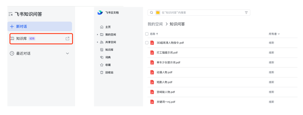Screen dimensions: 303x115
Task: Click the yellow folder scope icon in search
Action: 158,13
